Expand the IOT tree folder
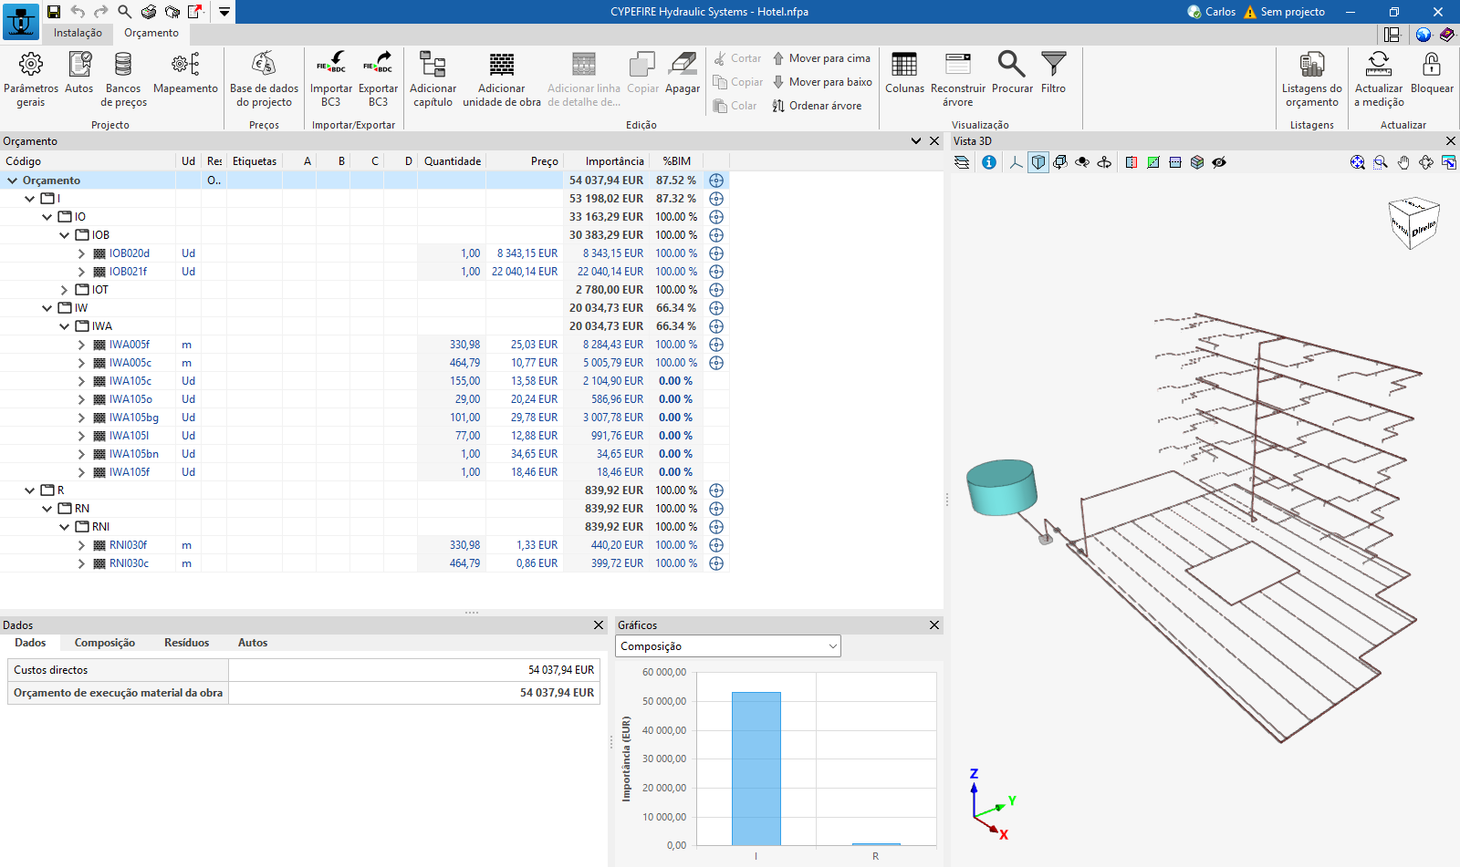The width and height of the screenshot is (1460, 867). [65, 290]
